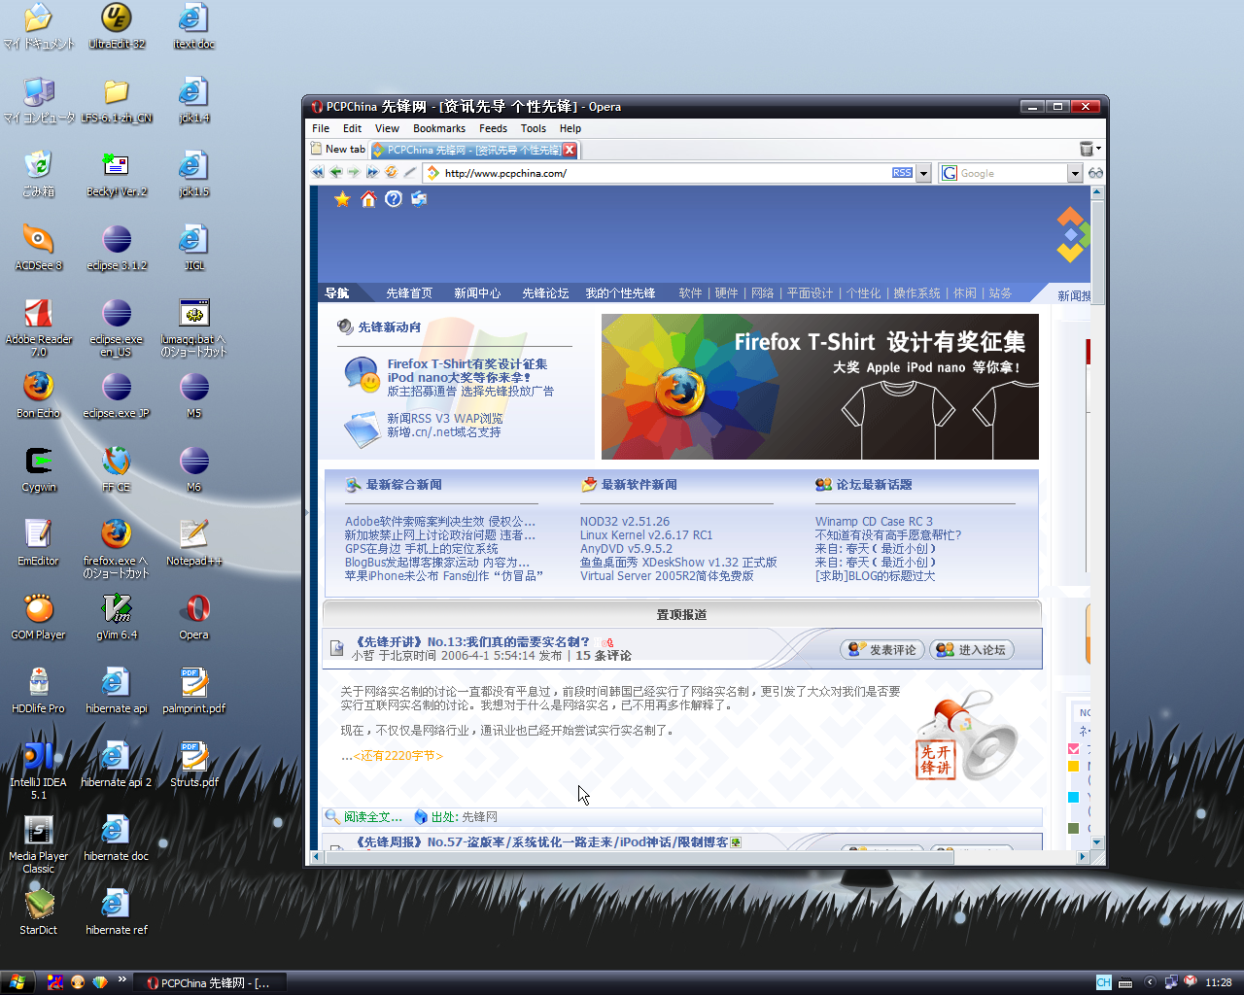Reload the page with the Reload icon
The height and width of the screenshot is (995, 1244).
[391, 172]
